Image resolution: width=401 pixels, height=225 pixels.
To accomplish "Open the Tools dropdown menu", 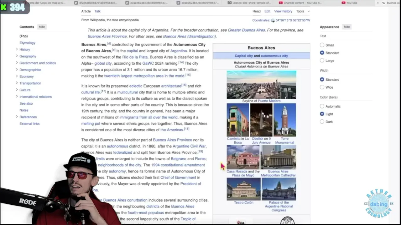I will click(303, 11).
